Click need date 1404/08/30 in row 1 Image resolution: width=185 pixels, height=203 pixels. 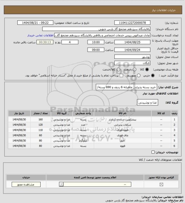click(x=19, y=119)
